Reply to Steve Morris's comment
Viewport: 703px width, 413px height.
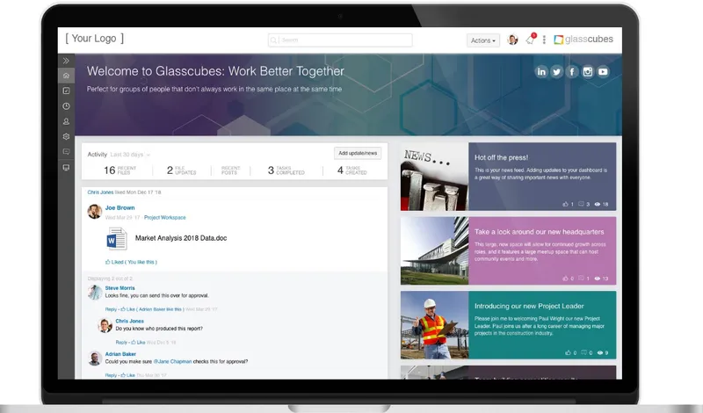(111, 309)
